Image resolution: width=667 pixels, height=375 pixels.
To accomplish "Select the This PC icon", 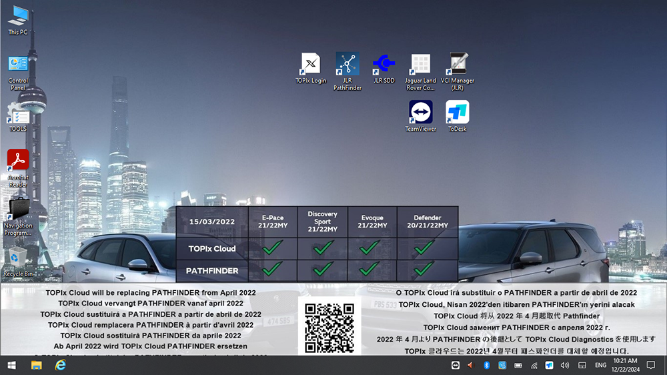I will 18,20.
